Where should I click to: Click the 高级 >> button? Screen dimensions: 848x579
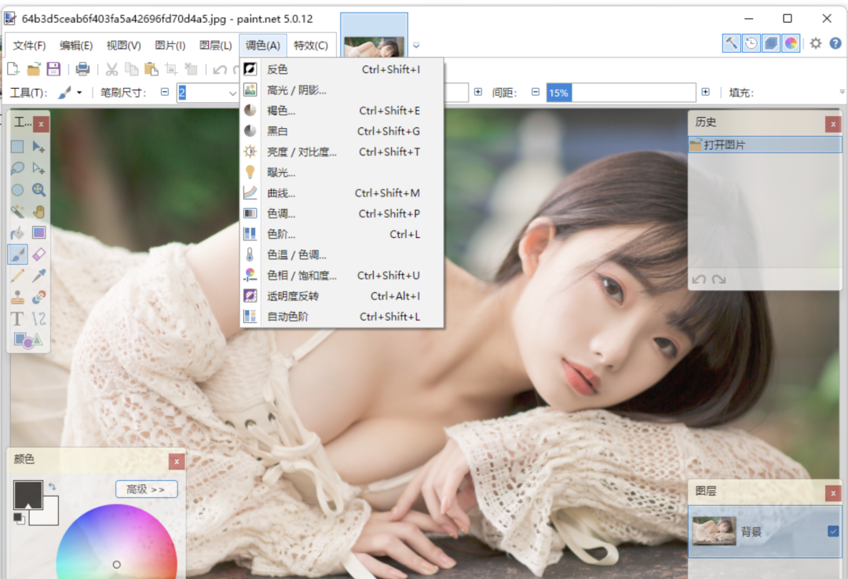click(146, 489)
